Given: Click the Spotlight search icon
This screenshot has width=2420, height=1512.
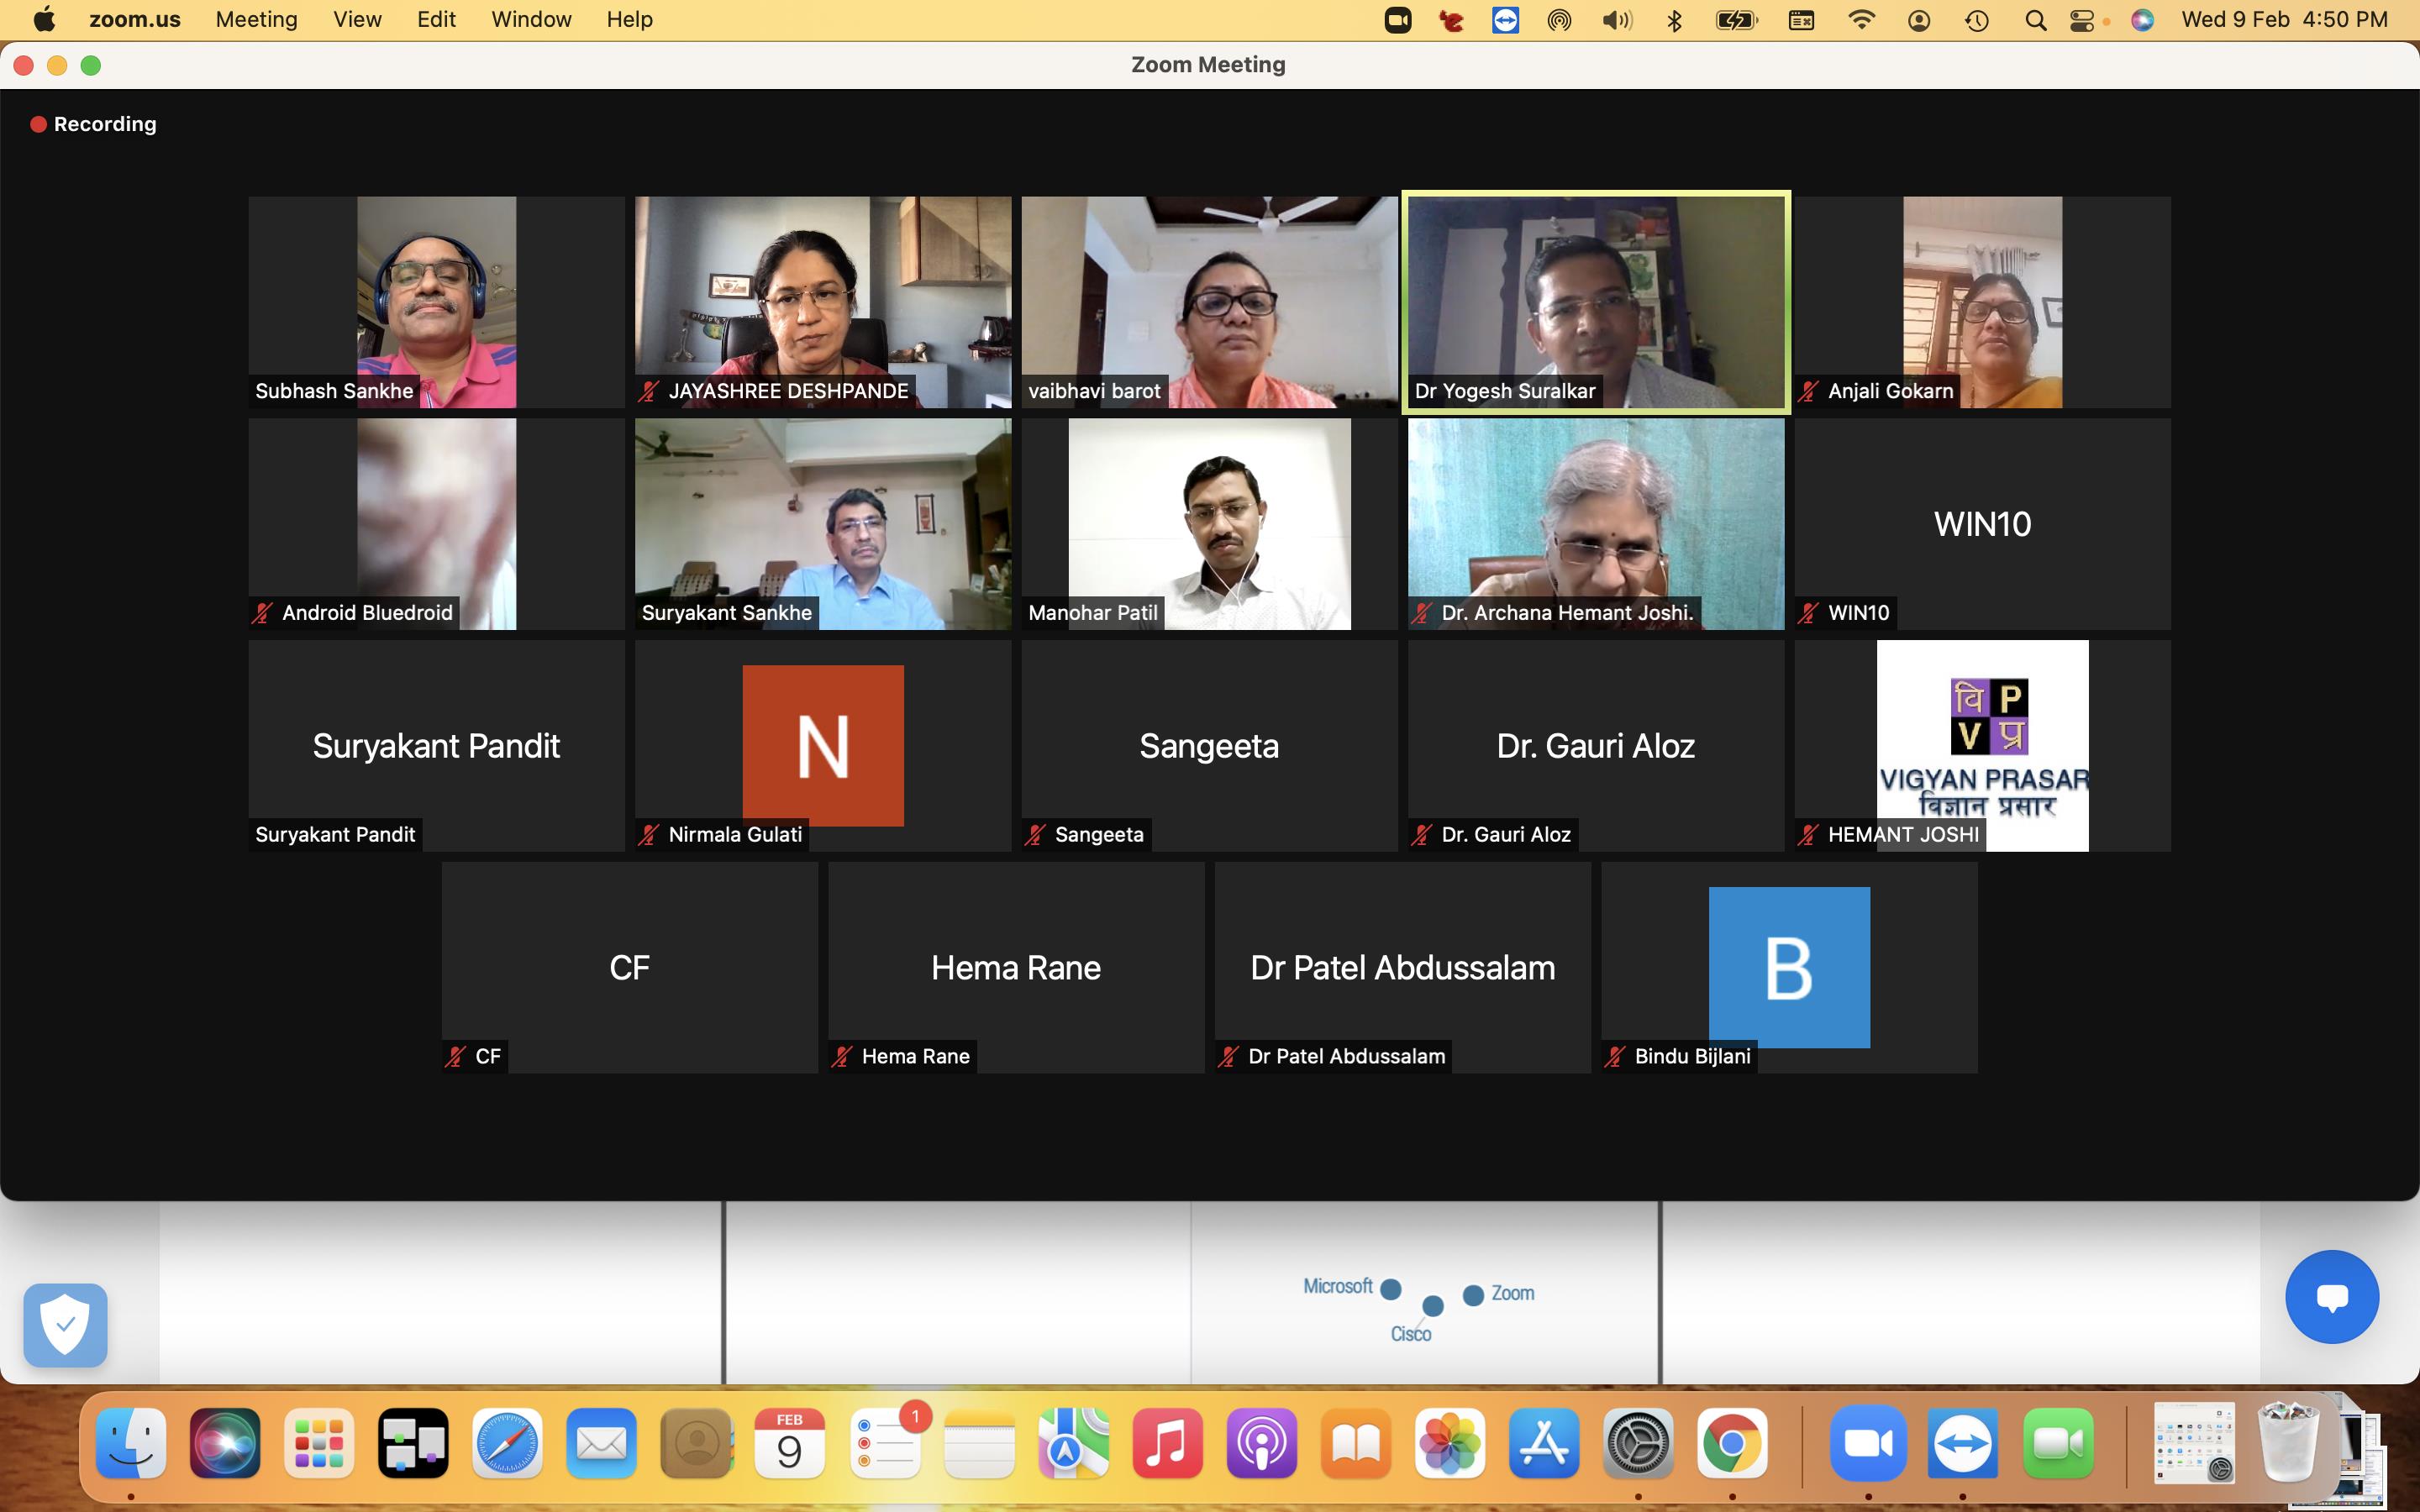Looking at the screenshot, I should 2035,20.
